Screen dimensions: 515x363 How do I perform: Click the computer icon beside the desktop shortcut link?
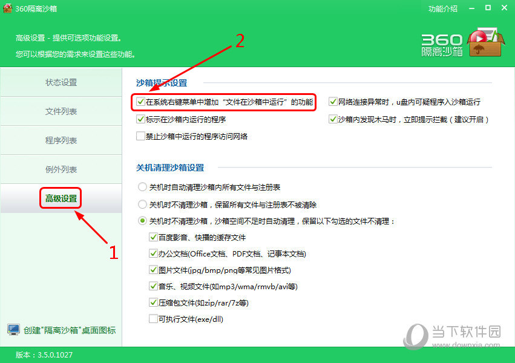point(13,330)
